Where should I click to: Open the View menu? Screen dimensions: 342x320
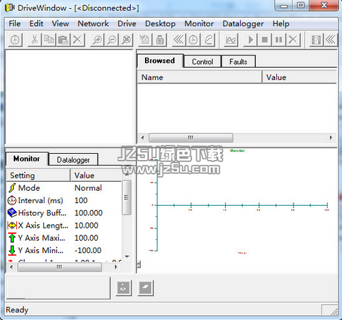[60, 23]
